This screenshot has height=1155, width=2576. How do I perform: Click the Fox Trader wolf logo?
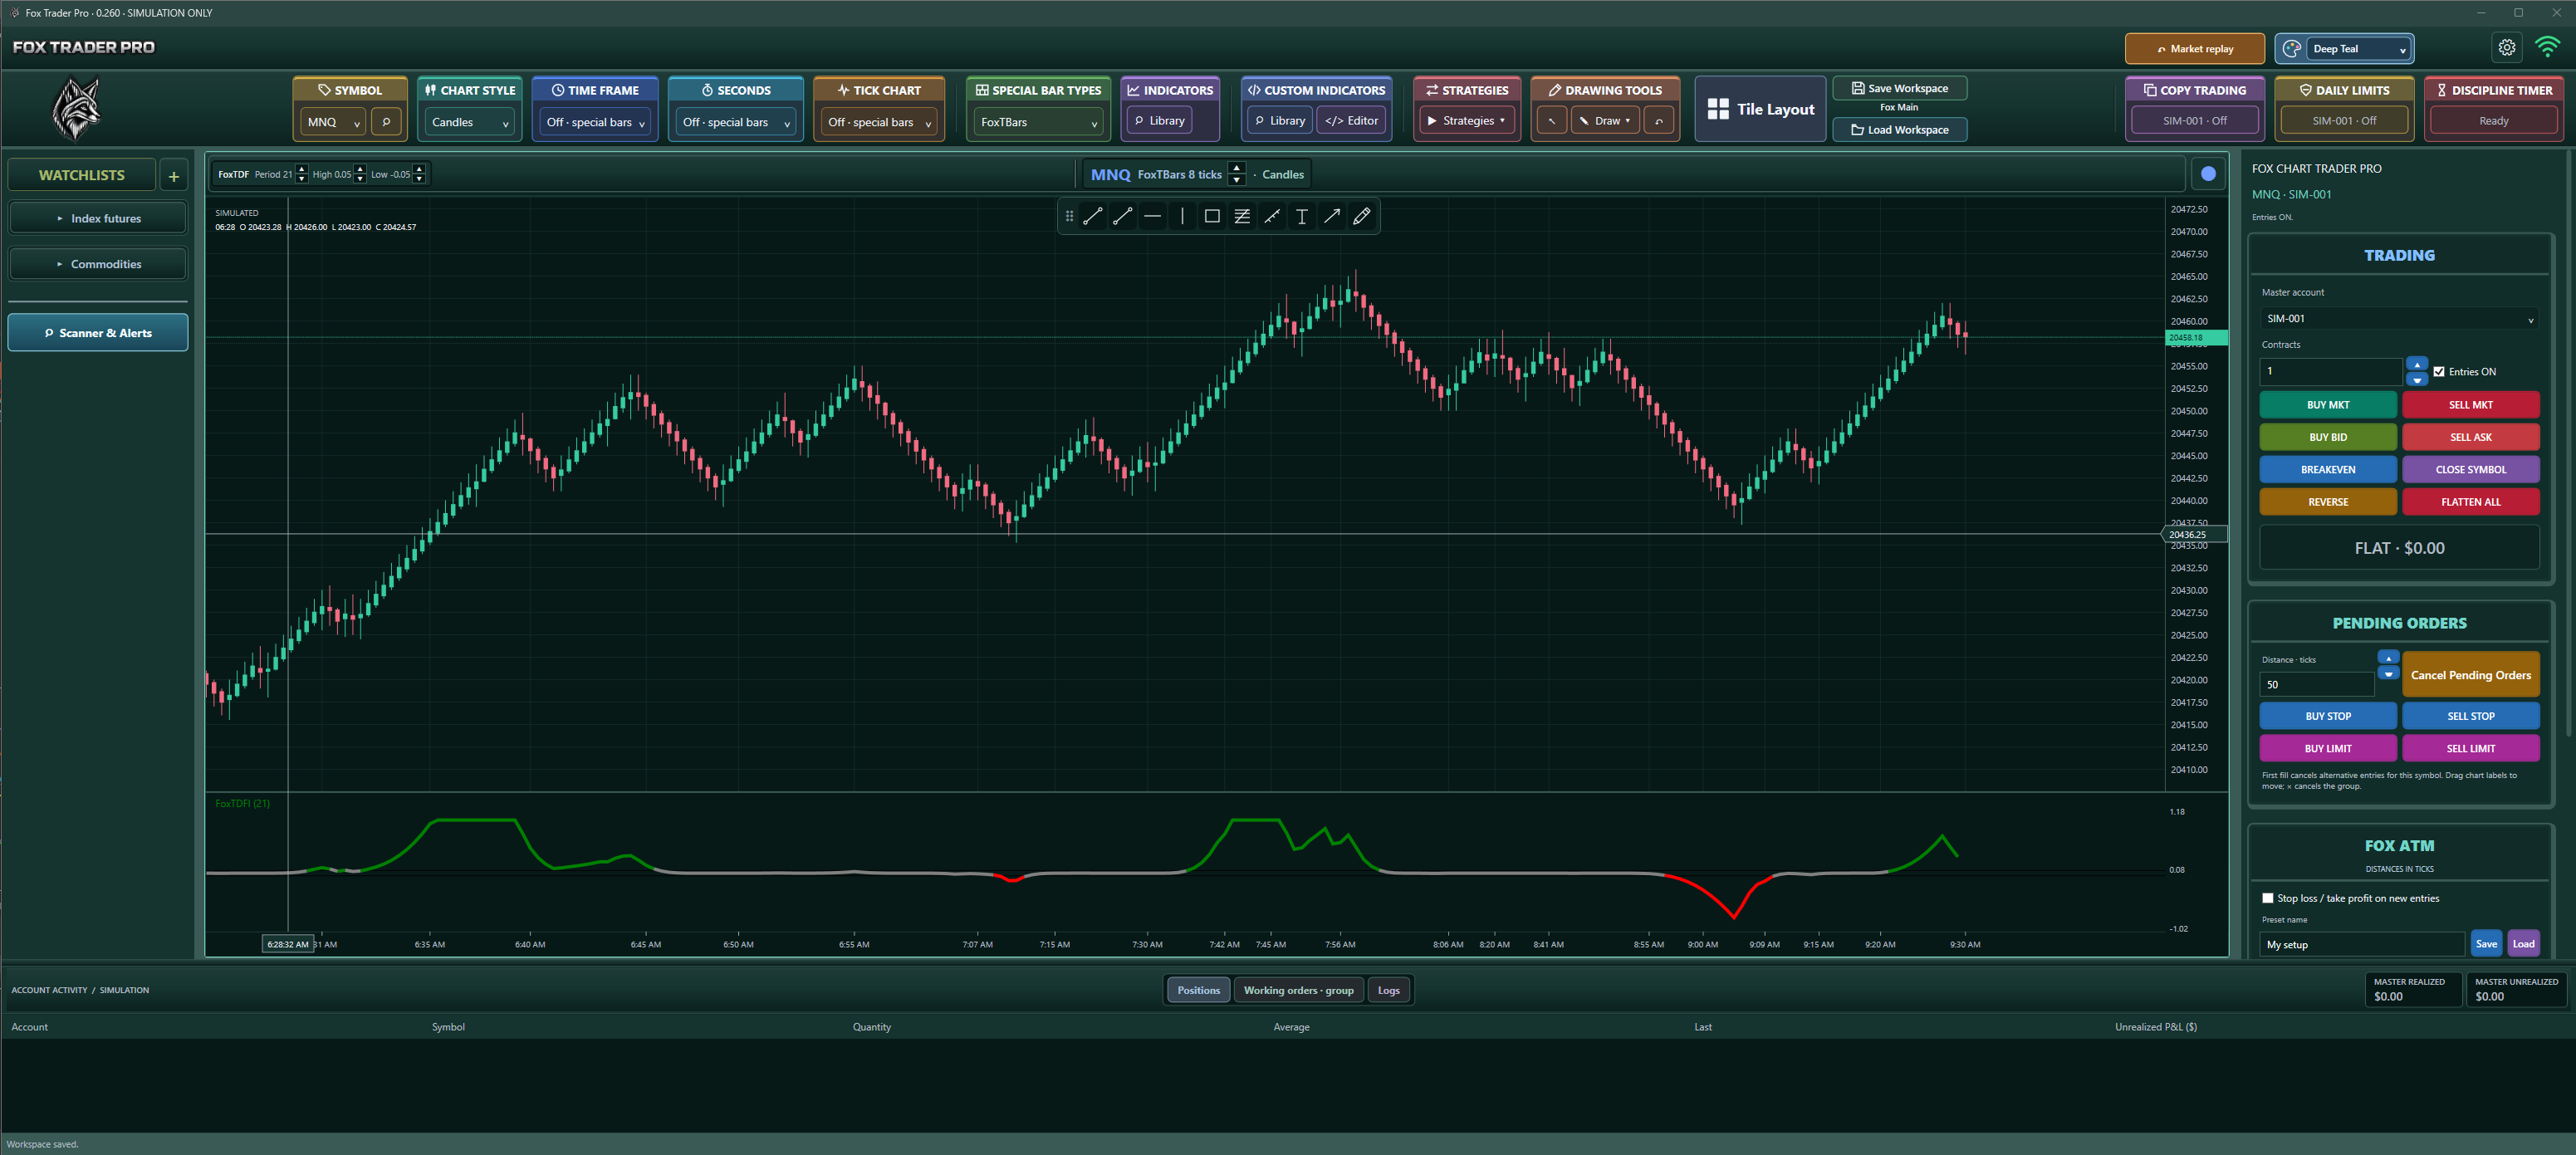tap(76, 108)
